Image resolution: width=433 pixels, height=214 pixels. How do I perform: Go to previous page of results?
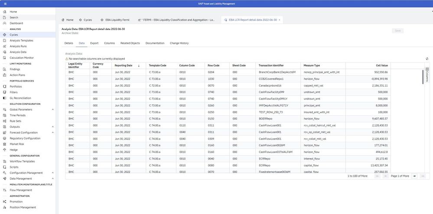[385, 176]
